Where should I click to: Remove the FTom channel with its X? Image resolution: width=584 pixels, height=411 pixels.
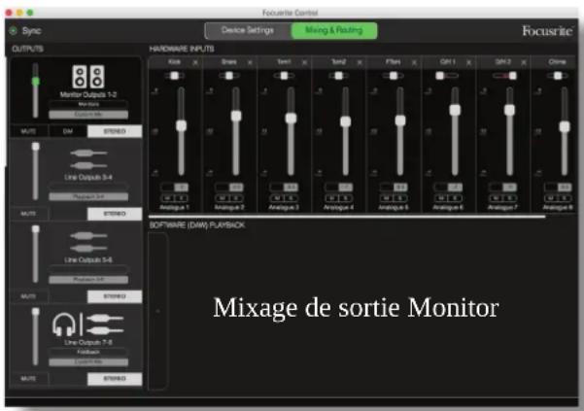coord(414,62)
